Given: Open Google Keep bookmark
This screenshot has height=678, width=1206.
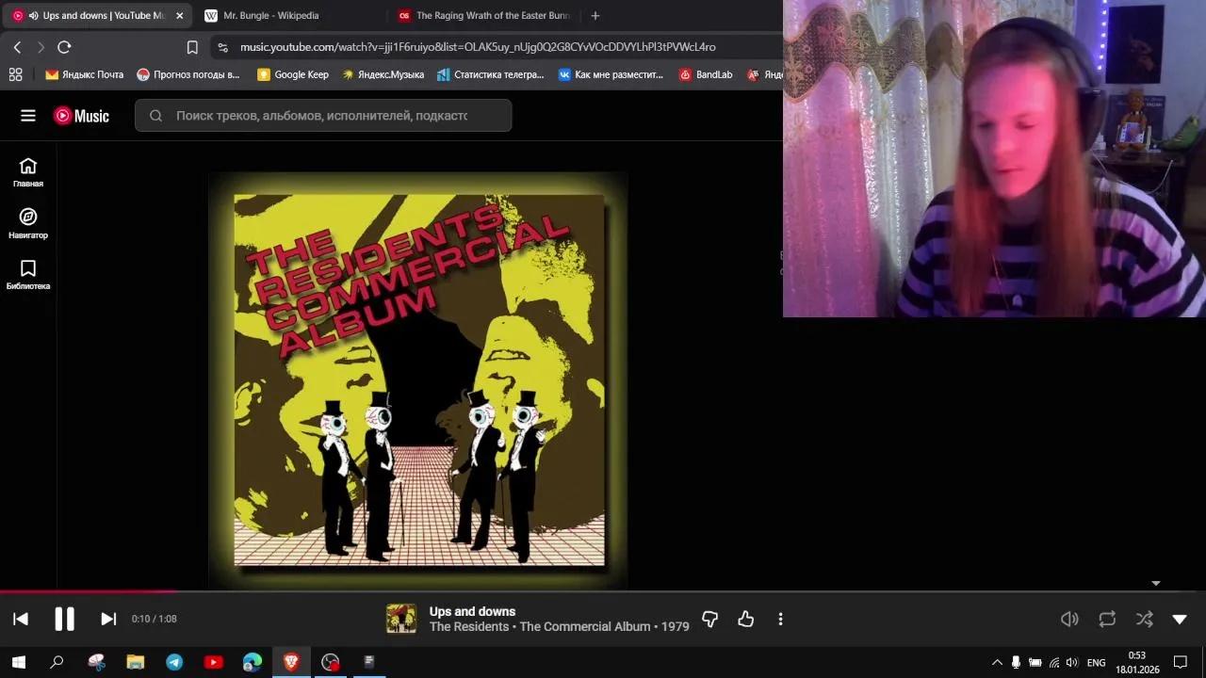Looking at the screenshot, I should point(293,74).
